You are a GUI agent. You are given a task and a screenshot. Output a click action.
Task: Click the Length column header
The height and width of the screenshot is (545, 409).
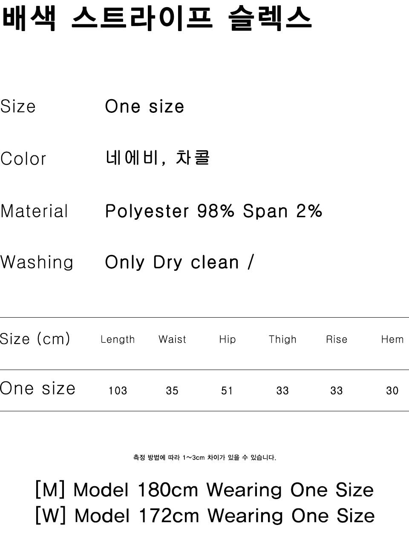(x=118, y=339)
